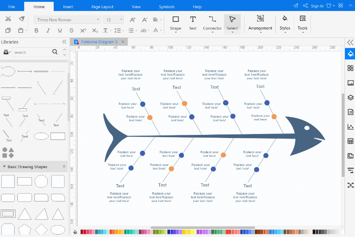
Task: Switch to the View tab
Action: pyautogui.click(x=136, y=7)
